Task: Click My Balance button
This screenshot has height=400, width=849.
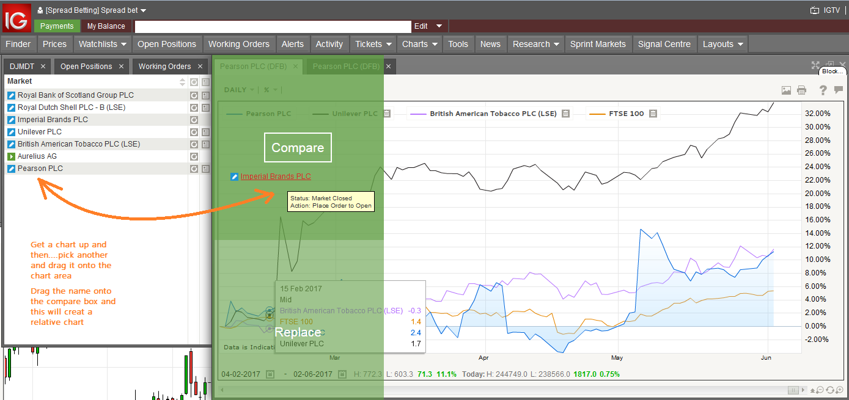Action: [x=106, y=26]
